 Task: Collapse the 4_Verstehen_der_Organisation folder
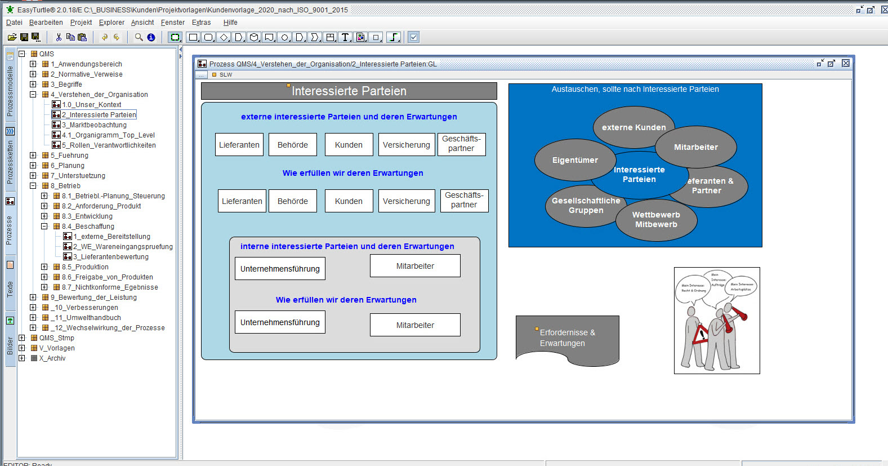tap(33, 95)
